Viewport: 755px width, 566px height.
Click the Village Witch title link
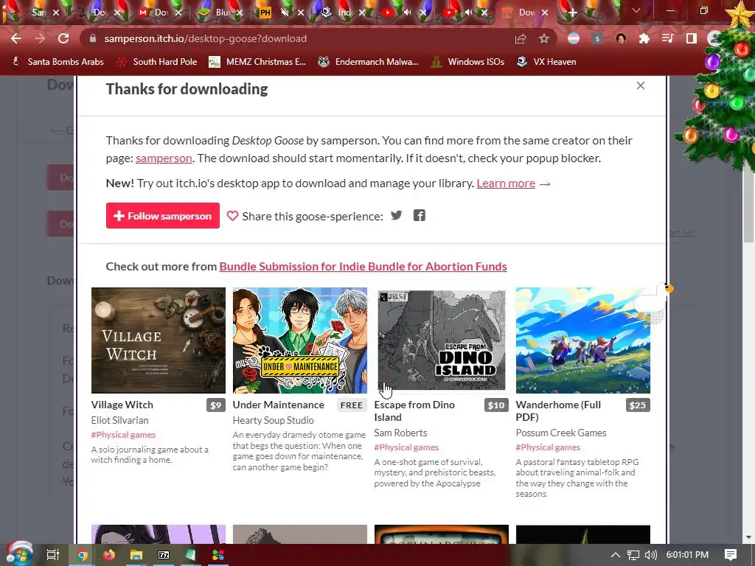pyautogui.click(x=122, y=405)
